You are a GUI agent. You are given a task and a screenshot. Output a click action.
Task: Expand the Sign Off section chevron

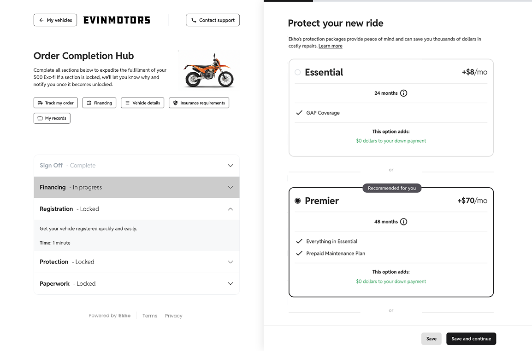231,166
